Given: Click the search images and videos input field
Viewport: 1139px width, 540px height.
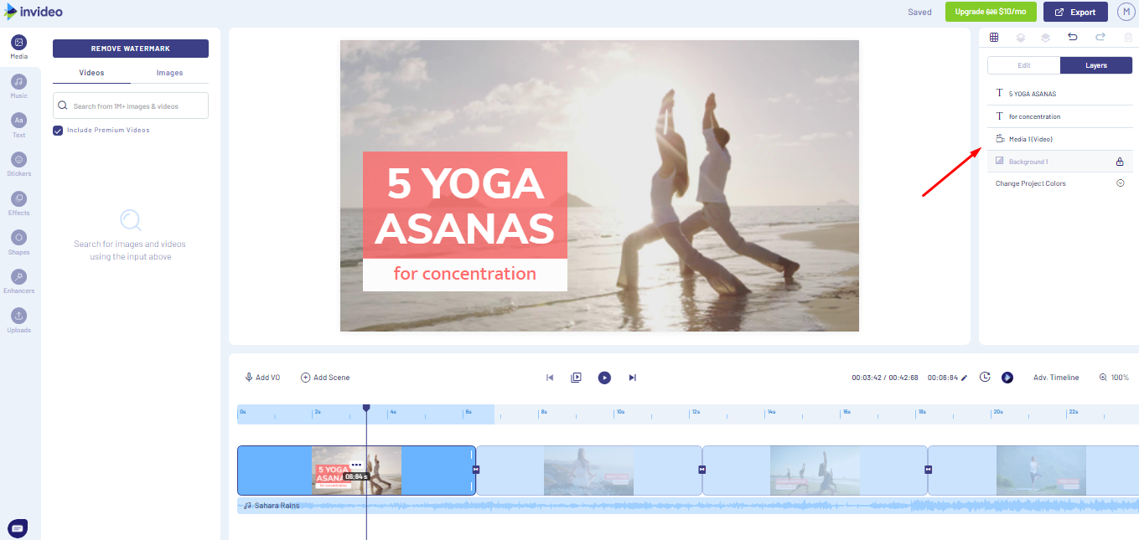Looking at the screenshot, I should tap(130, 105).
